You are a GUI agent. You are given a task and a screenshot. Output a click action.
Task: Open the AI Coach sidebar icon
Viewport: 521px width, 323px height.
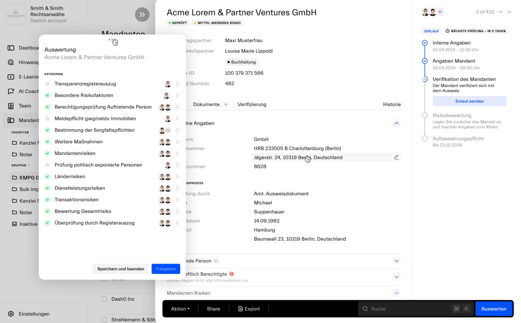(11, 91)
